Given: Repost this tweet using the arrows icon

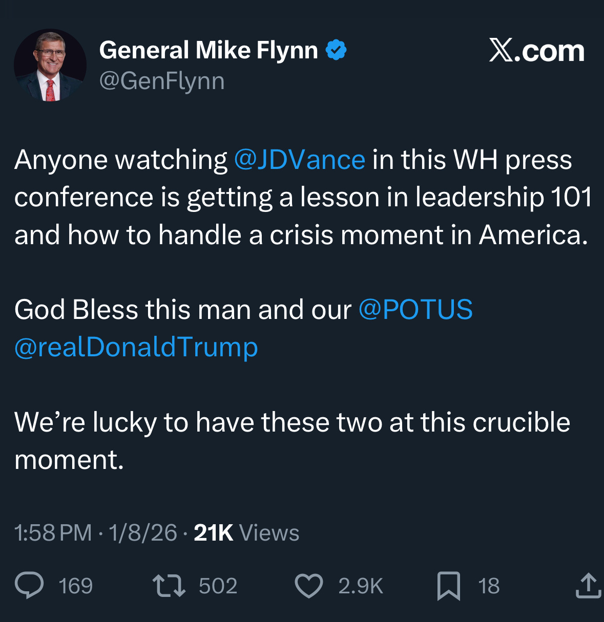Looking at the screenshot, I should tap(169, 586).
